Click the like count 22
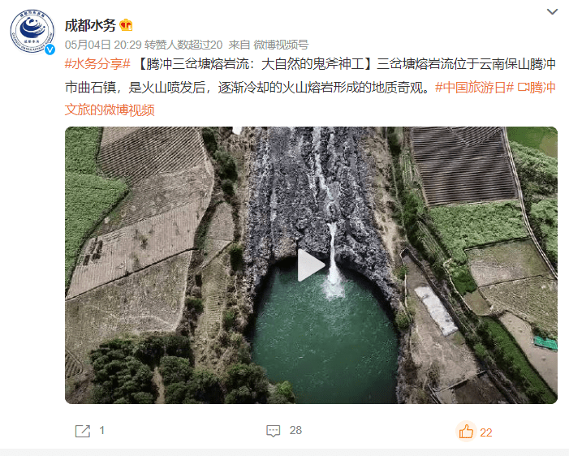The width and height of the screenshot is (569, 456). [486, 432]
